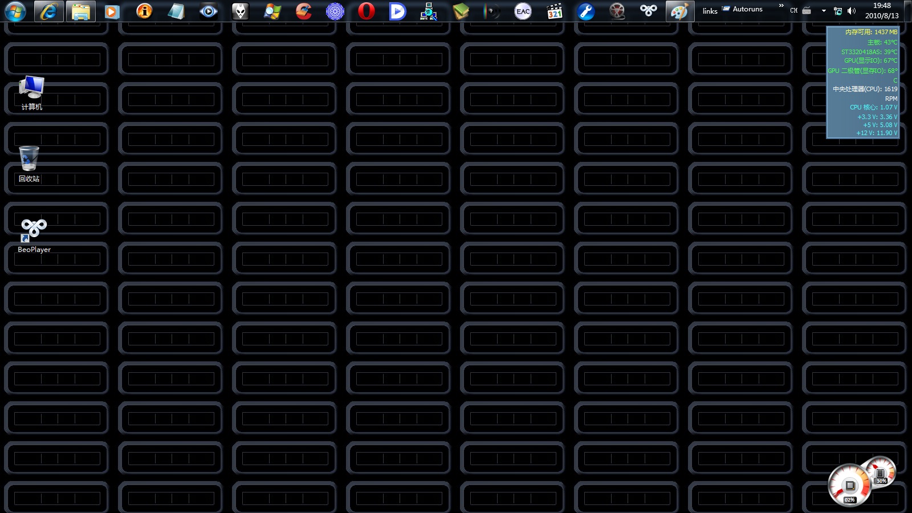Click the dark speaker rainbow taskbar icon

[491, 11]
